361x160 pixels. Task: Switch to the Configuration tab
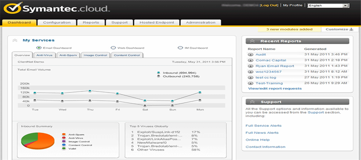pos(57,23)
